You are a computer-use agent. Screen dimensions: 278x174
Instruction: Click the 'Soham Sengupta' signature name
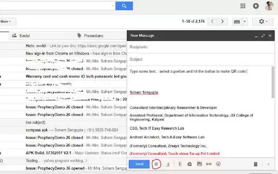144,92
